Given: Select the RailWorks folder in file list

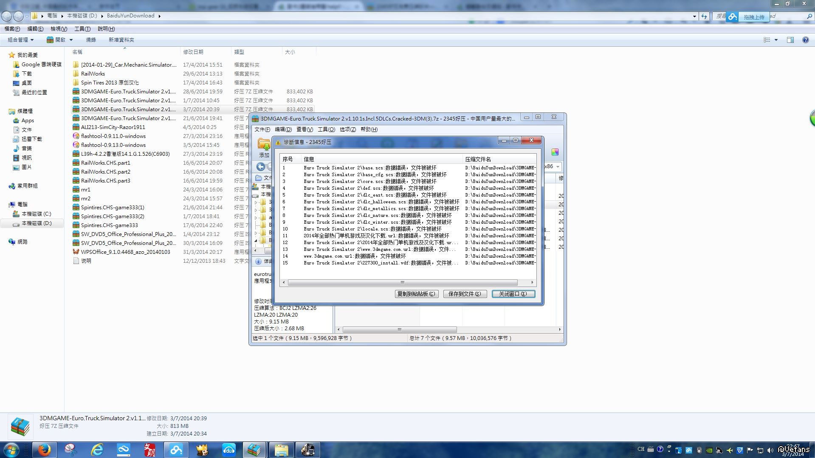Looking at the screenshot, I should [x=93, y=74].
